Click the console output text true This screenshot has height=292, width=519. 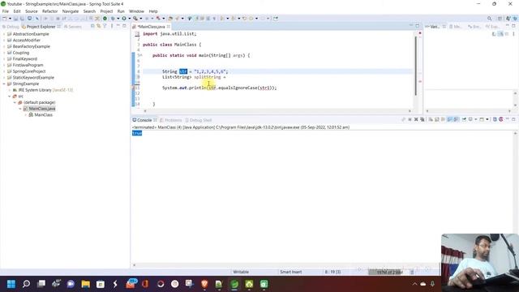[x=137, y=133]
